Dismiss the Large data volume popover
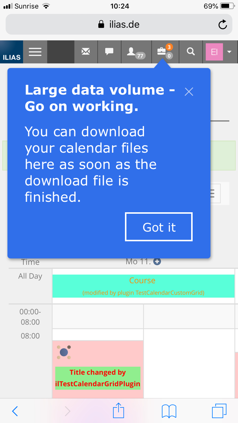The width and height of the screenshot is (238, 423). point(189,92)
